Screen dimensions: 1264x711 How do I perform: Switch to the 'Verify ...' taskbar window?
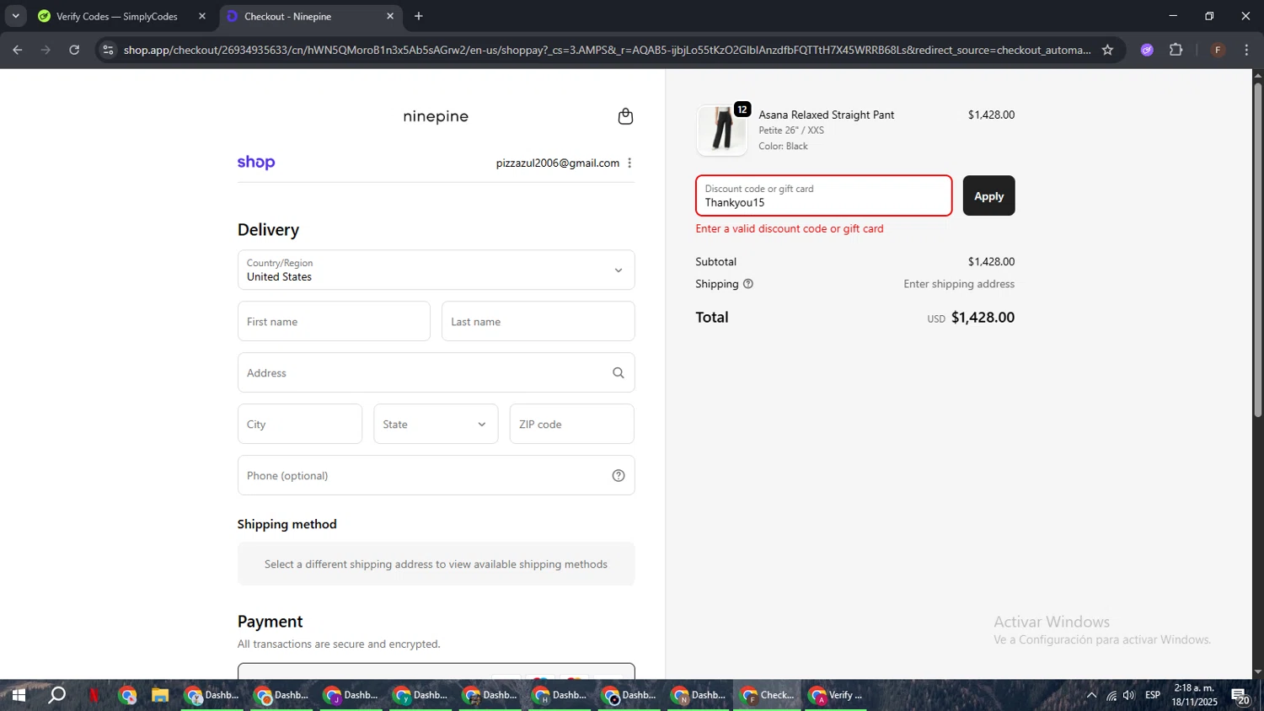click(x=836, y=695)
